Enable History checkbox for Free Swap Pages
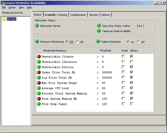 pos(131,104)
